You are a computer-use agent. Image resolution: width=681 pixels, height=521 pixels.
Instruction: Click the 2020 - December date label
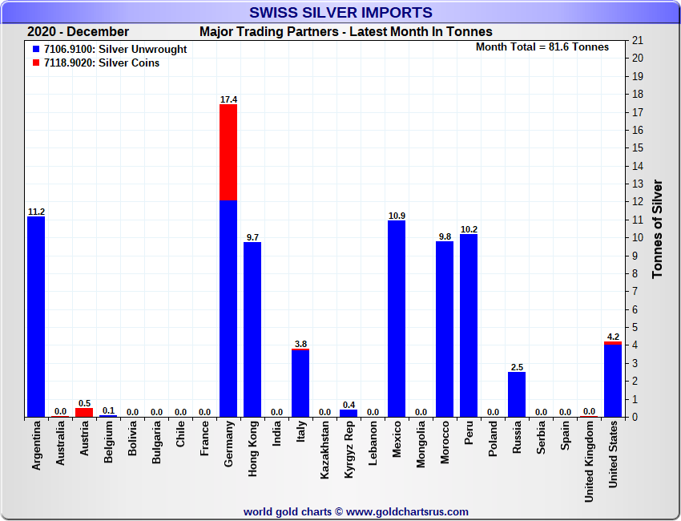79,32
